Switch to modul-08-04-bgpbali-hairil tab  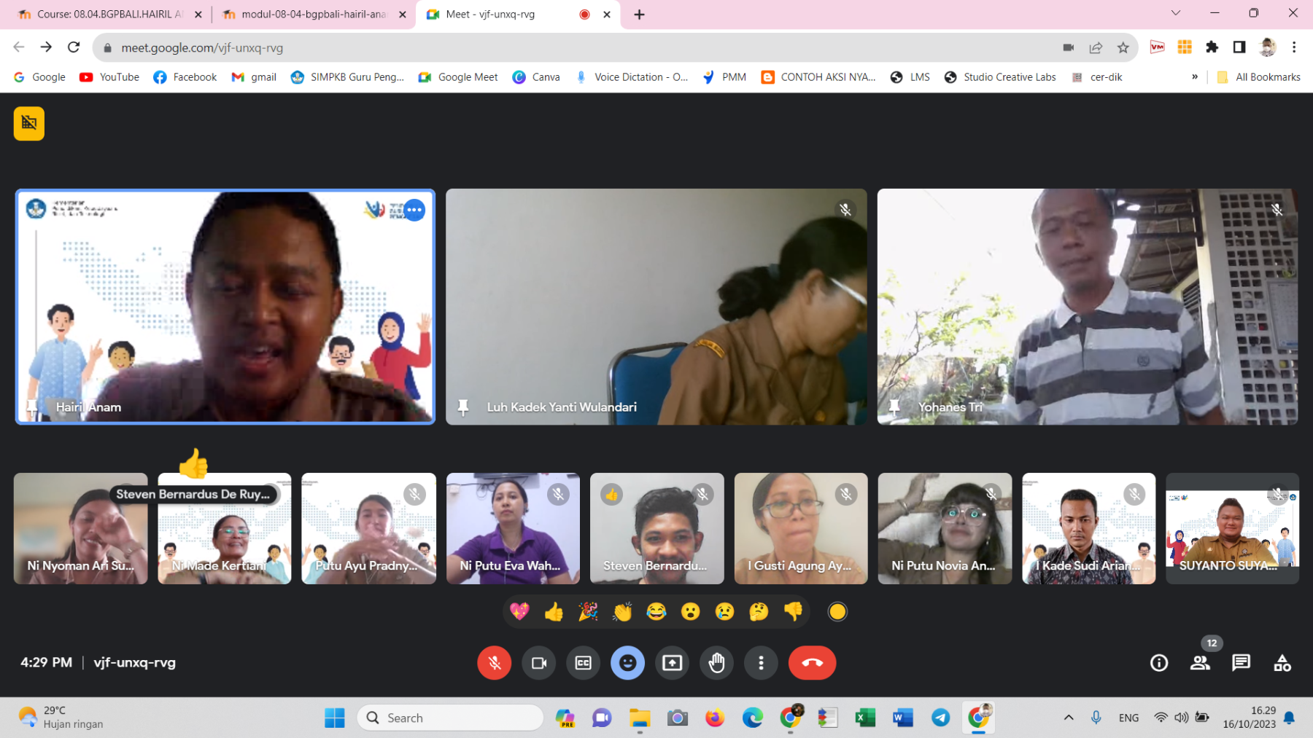[x=314, y=15]
